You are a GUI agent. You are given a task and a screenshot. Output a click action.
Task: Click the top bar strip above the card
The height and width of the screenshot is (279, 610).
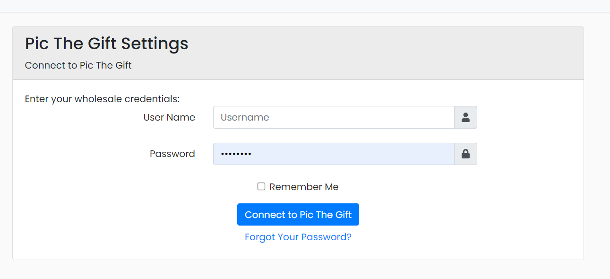coord(302,6)
